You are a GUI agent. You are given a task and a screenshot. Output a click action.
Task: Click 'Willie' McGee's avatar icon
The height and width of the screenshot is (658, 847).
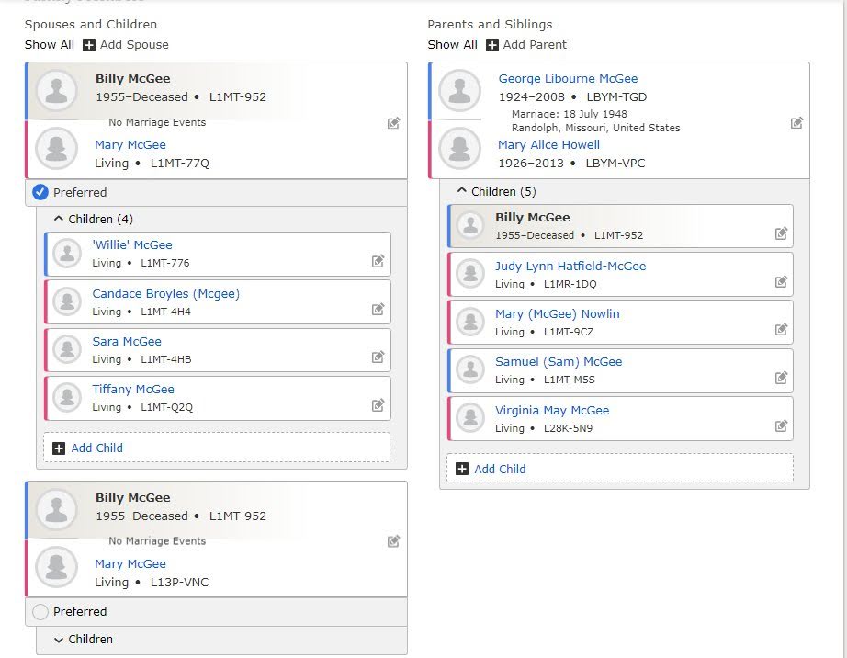pyautogui.click(x=67, y=254)
